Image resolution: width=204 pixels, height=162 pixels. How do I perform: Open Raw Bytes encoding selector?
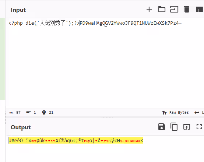[175, 113]
